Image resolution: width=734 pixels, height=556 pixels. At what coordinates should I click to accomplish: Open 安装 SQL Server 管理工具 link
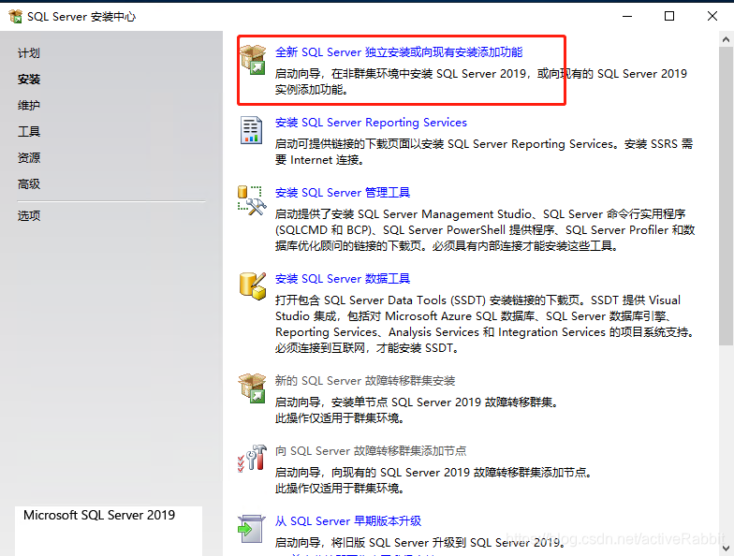click(x=343, y=193)
